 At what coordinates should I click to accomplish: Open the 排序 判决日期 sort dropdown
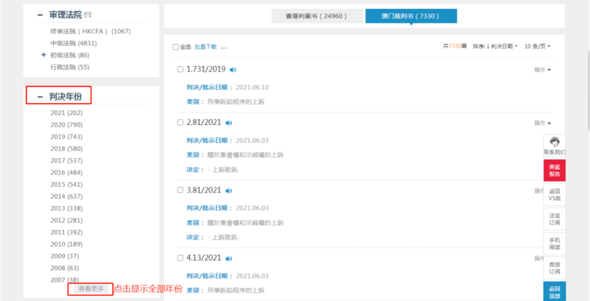pyautogui.click(x=495, y=46)
